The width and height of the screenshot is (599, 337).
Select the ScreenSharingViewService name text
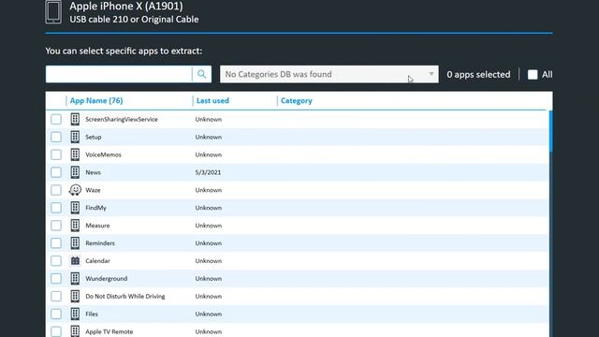point(122,119)
